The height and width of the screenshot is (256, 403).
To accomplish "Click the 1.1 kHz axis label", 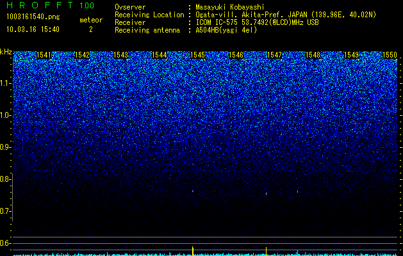I will click(5, 83).
